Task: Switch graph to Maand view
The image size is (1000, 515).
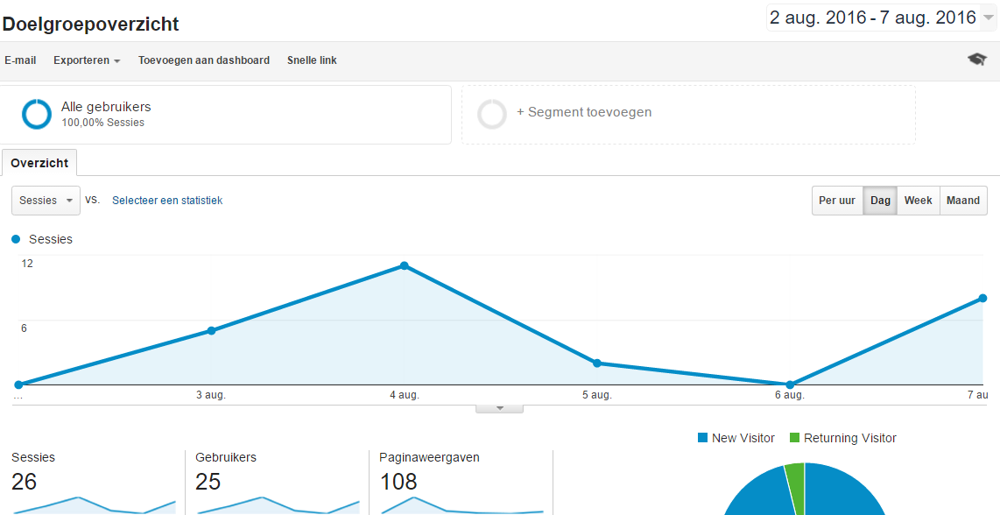Action: [x=963, y=201]
